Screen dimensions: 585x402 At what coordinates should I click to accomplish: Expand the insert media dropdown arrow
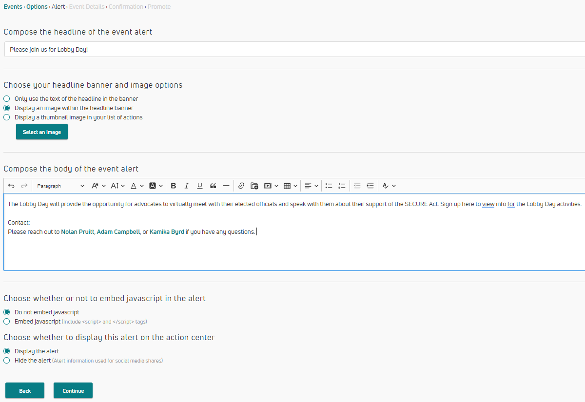(276, 186)
